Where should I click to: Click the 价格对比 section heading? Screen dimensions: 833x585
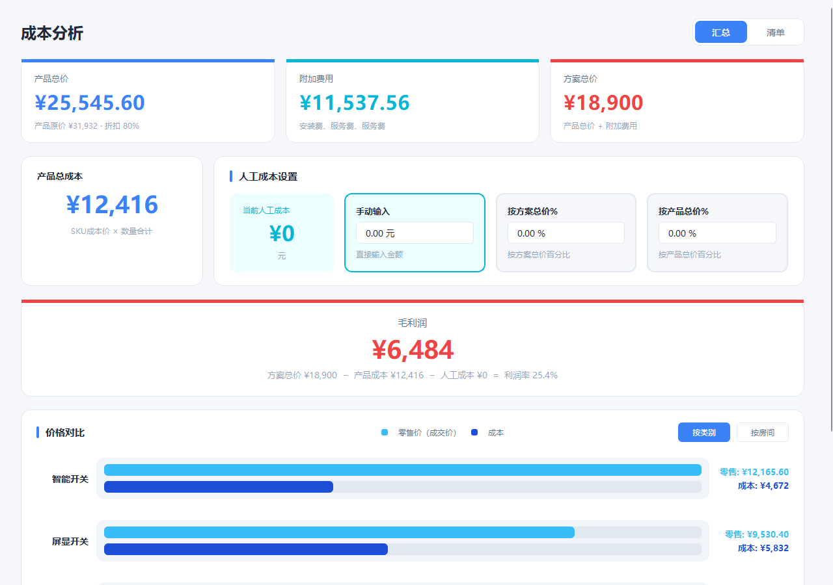pos(65,433)
